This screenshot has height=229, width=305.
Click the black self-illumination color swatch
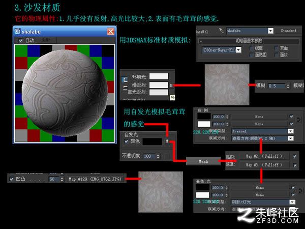coord(152,141)
